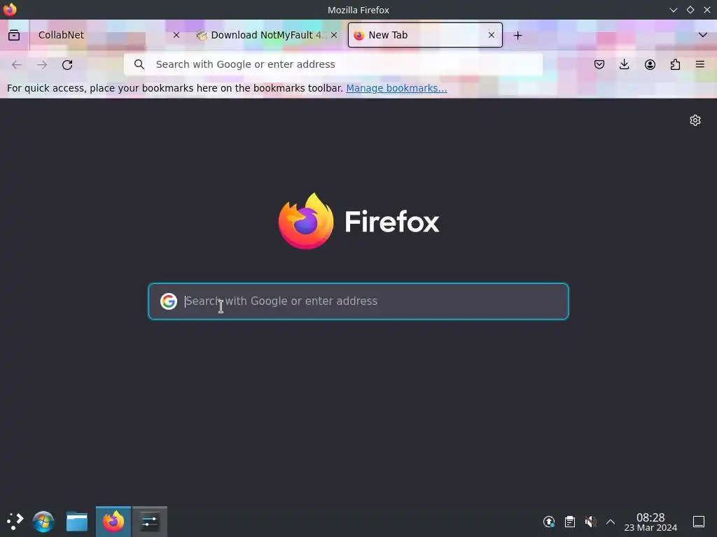Expand the list all tabs chevron
The width and height of the screenshot is (717, 537).
(703, 35)
